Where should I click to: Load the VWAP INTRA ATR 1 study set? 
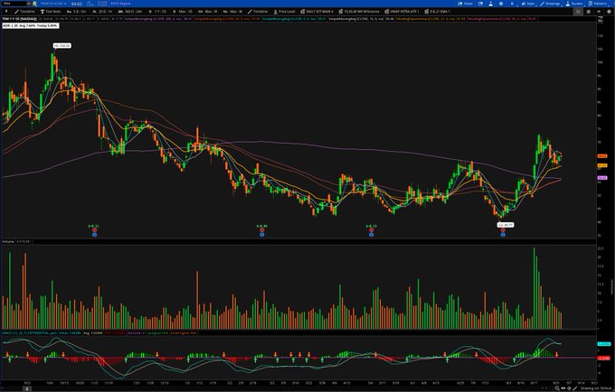[402, 12]
